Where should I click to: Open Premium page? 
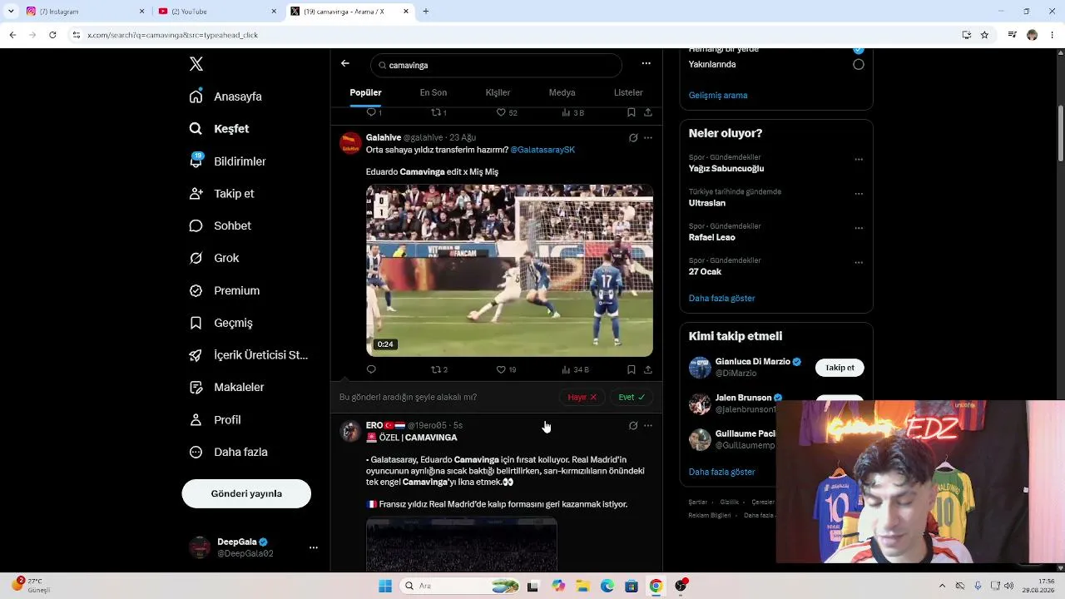224,290
